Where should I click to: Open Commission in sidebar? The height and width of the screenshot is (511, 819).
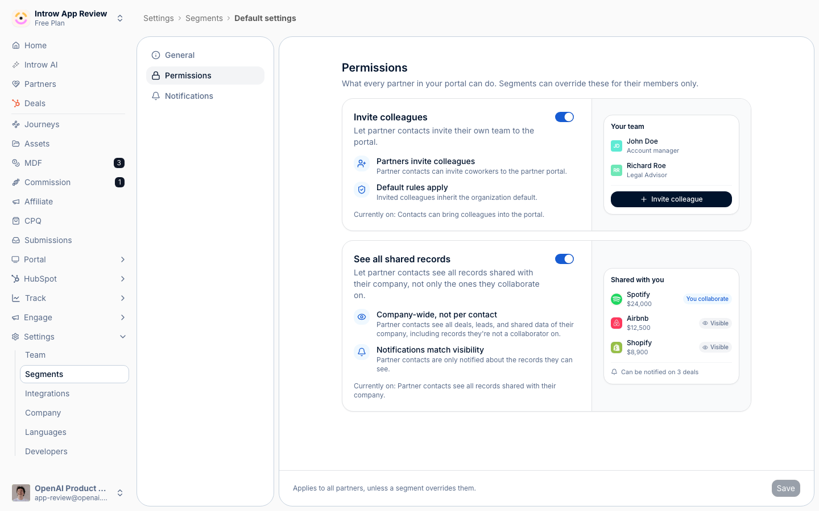(x=68, y=182)
